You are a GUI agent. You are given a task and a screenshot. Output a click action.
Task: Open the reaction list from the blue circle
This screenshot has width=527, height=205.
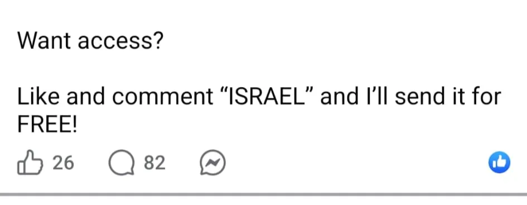(x=499, y=162)
